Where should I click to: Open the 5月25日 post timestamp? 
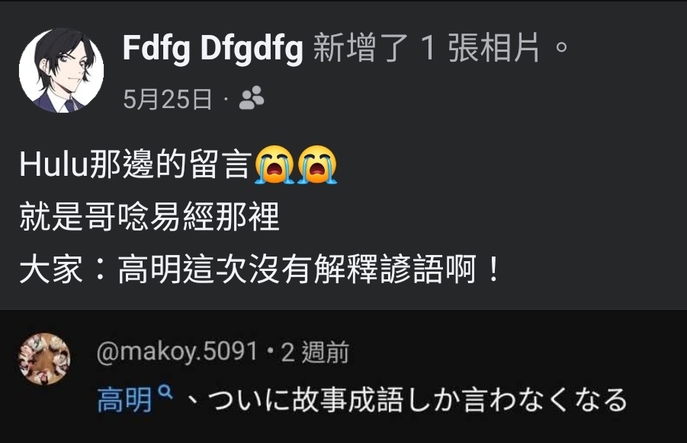[x=168, y=99]
